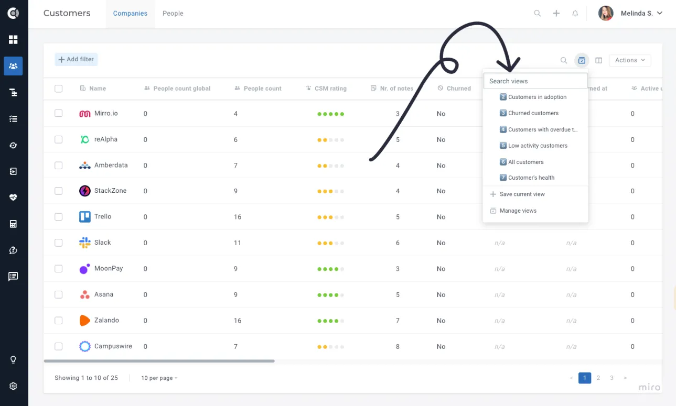The image size is (676, 406).
Task: Check the reAlpha row checkbox
Action: [x=58, y=139]
